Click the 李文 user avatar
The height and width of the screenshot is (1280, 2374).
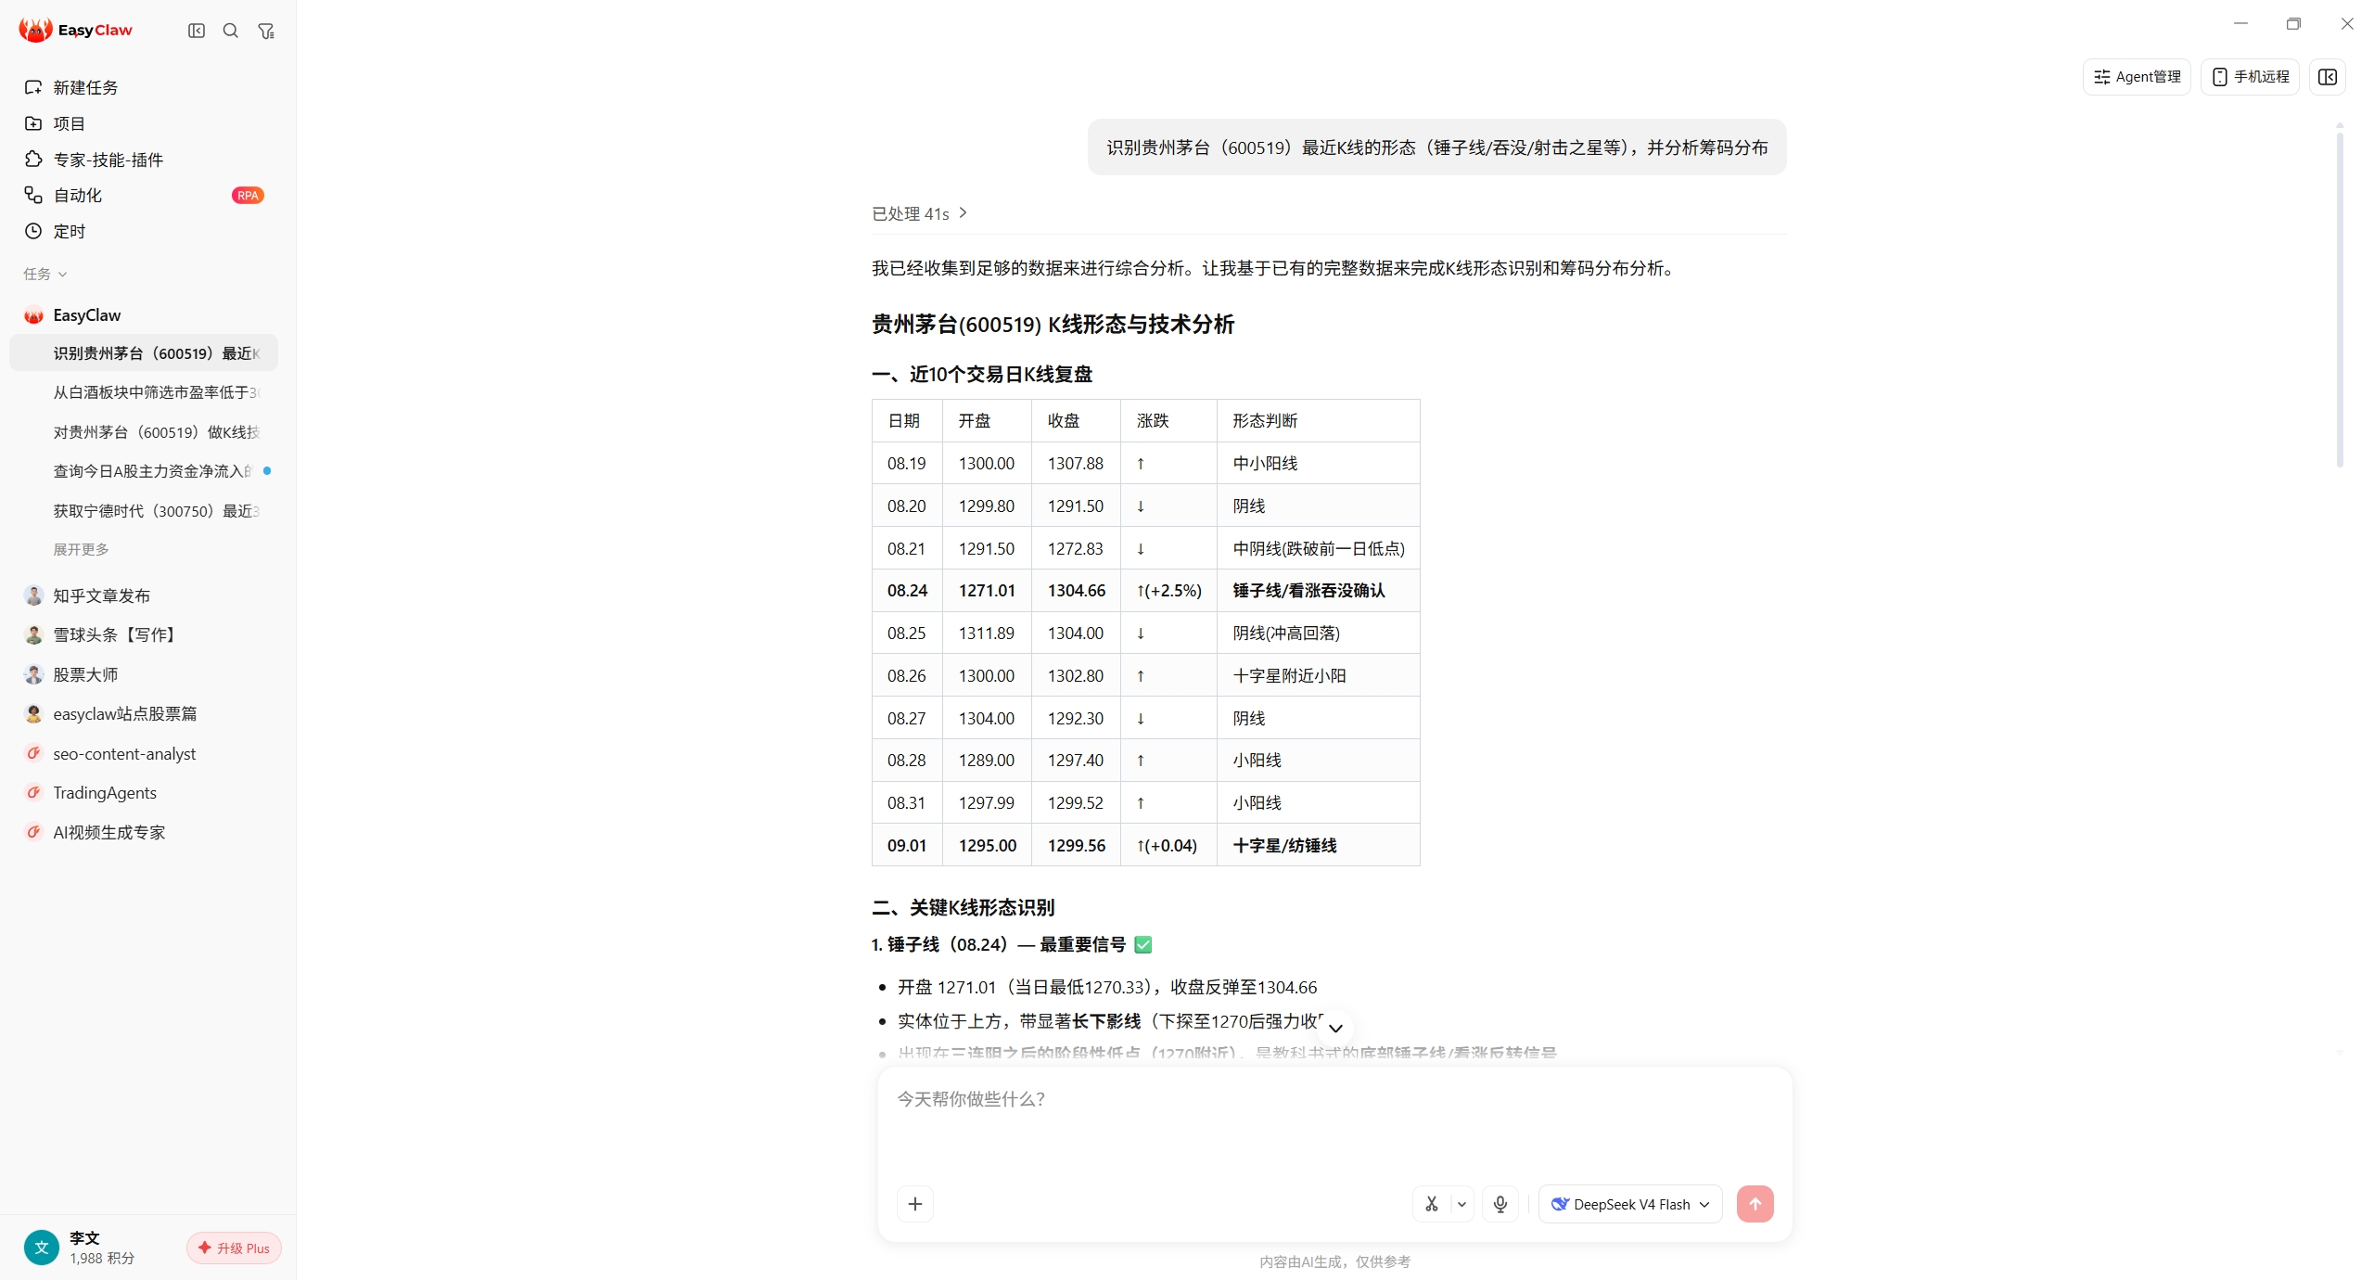(41, 1248)
